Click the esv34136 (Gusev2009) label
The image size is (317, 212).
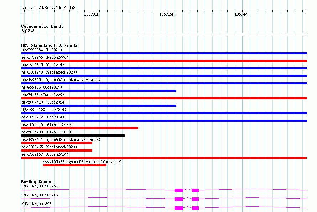coord(43,95)
